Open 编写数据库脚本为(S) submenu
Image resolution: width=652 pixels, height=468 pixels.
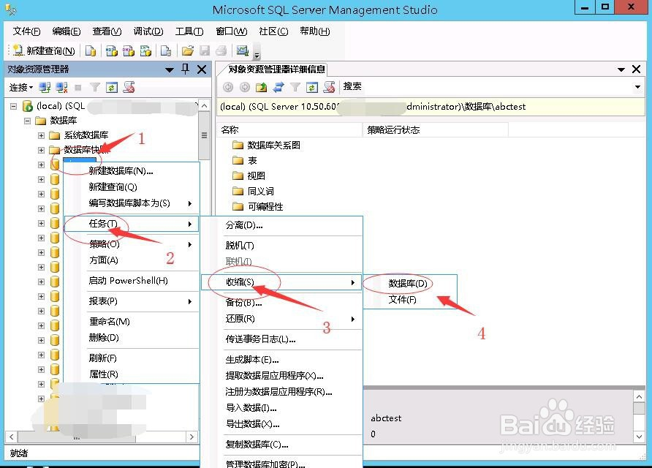[132, 203]
